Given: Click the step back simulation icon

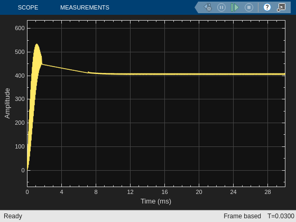Looking at the screenshot, I should [208, 7].
